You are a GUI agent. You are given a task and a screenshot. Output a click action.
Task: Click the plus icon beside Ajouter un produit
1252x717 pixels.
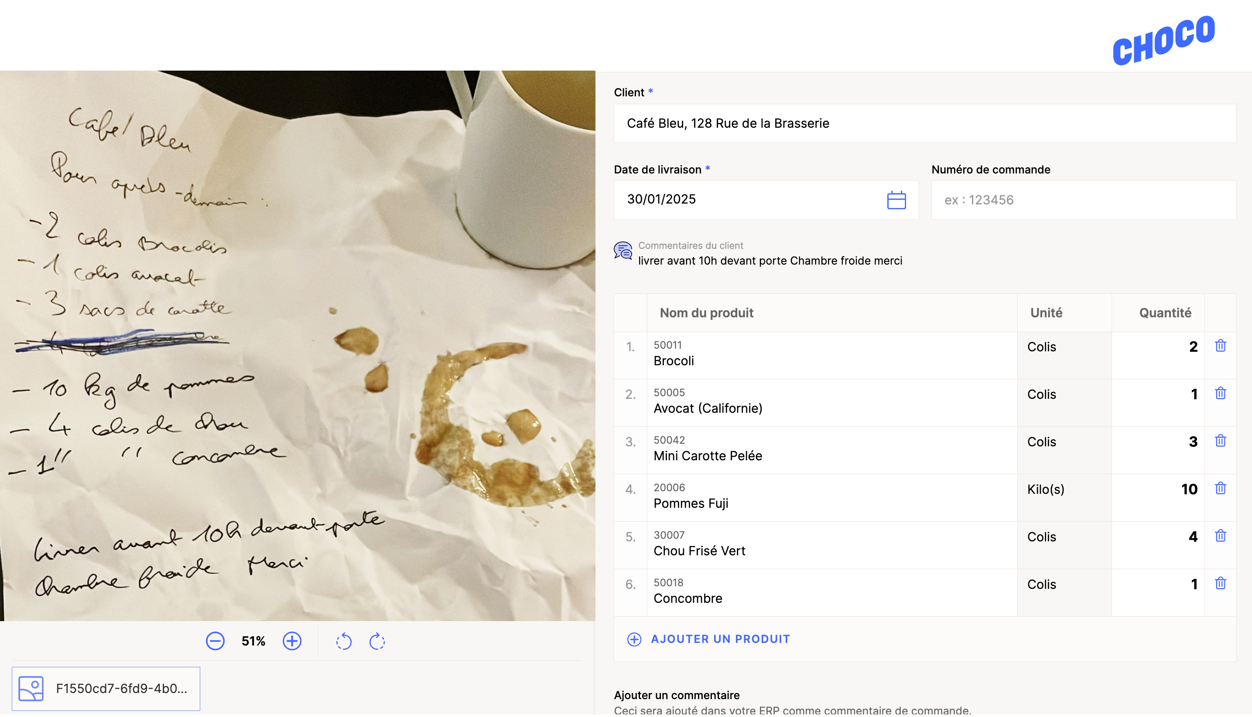coord(634,639)
